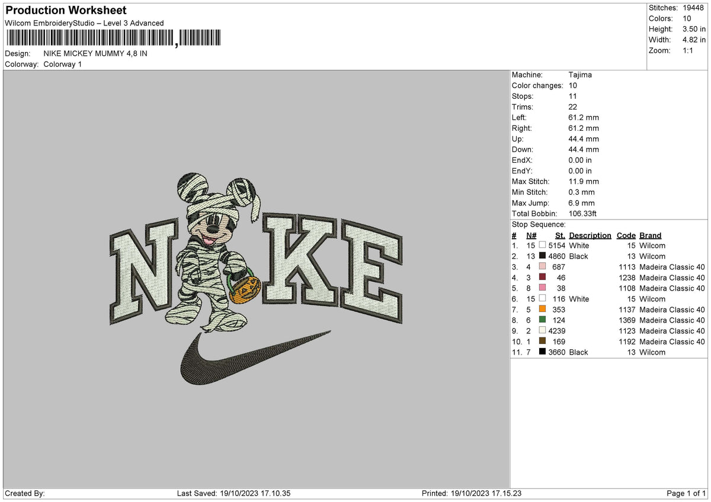
Task: Click 'Last Saved: 19/10/2023 17.10.35' footer text
Action: coord(233,493)
